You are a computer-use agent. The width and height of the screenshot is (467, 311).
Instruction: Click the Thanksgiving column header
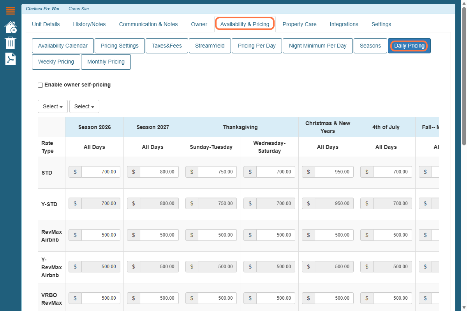240,127
